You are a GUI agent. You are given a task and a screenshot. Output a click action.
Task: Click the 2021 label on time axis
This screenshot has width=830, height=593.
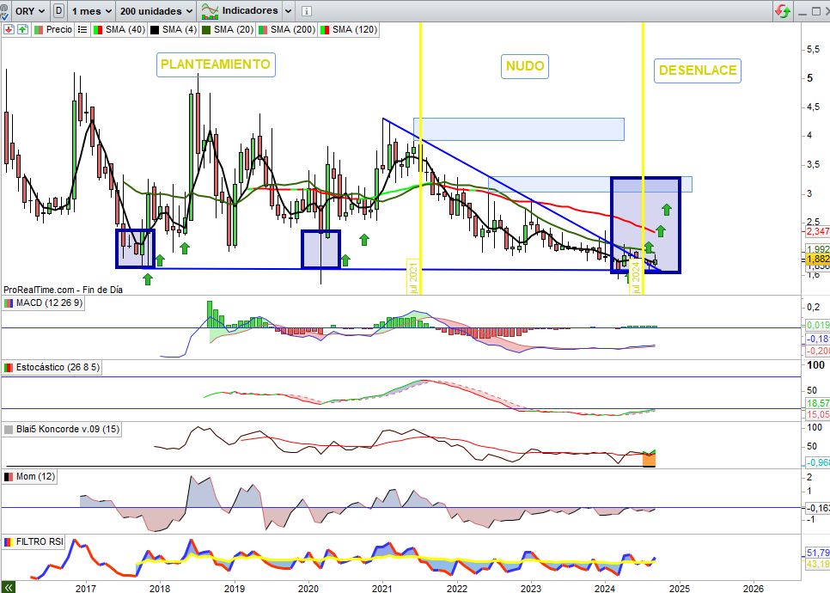tap(382, 588)
